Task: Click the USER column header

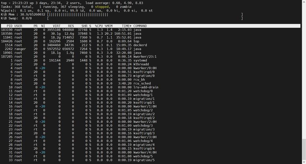Action: point(18,26)
